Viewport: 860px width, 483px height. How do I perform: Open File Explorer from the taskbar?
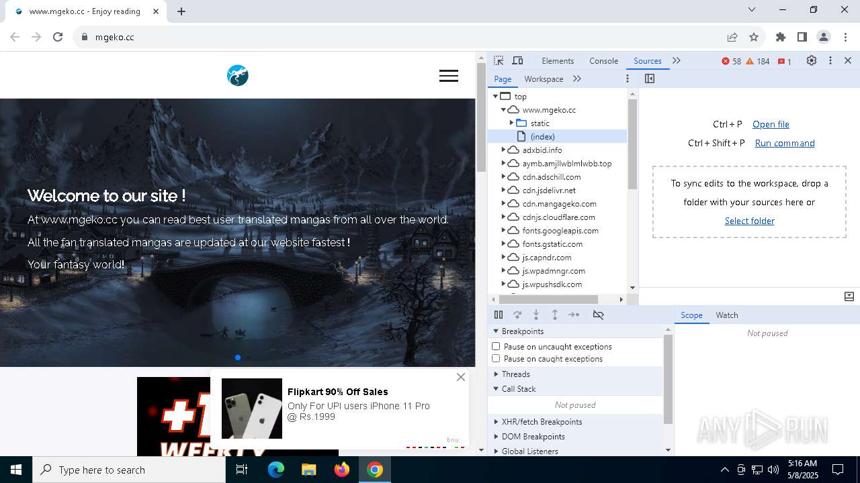coord(309,470)
